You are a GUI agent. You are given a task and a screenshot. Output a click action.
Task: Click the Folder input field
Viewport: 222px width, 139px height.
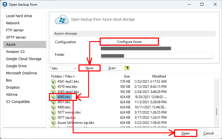click(157, 55)
